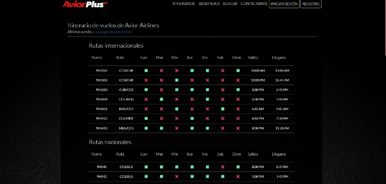The width and height of the screenshot is (386, 184).
Task: Click Sunday red X for flight 9V1413
Action: 238,128
